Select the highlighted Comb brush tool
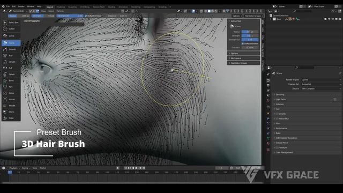 11,43
